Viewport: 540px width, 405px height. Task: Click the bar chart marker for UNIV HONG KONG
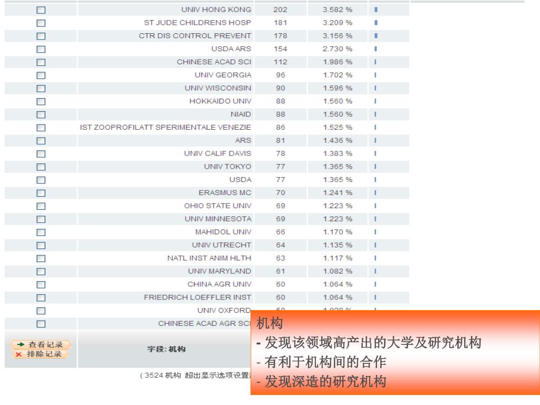point(375,9)
